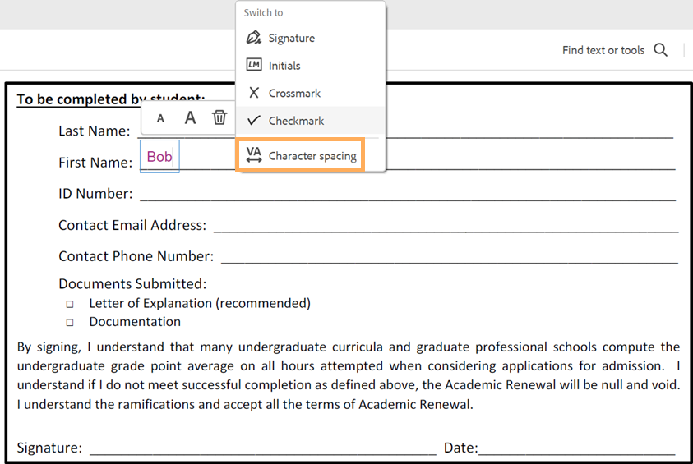Click the Bob text field
The width and height of the screenshot is (693, 464).
click(x=159, y=157)
